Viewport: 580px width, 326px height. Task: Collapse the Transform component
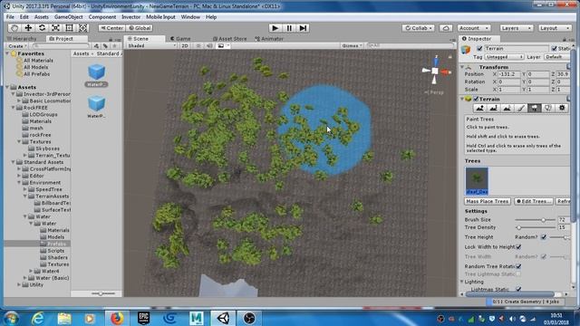pyautogui.click(x=462, y=67)
